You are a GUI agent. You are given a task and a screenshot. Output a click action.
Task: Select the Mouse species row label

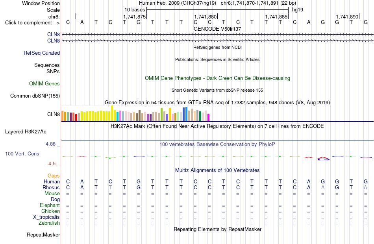[52, 194]
